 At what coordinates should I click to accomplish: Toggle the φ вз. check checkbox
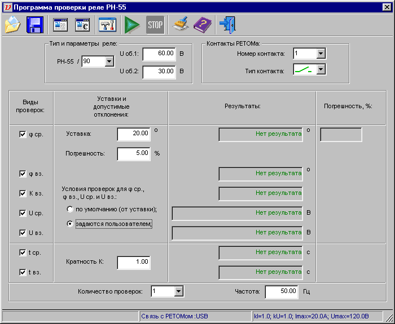[x=23, y=174]
